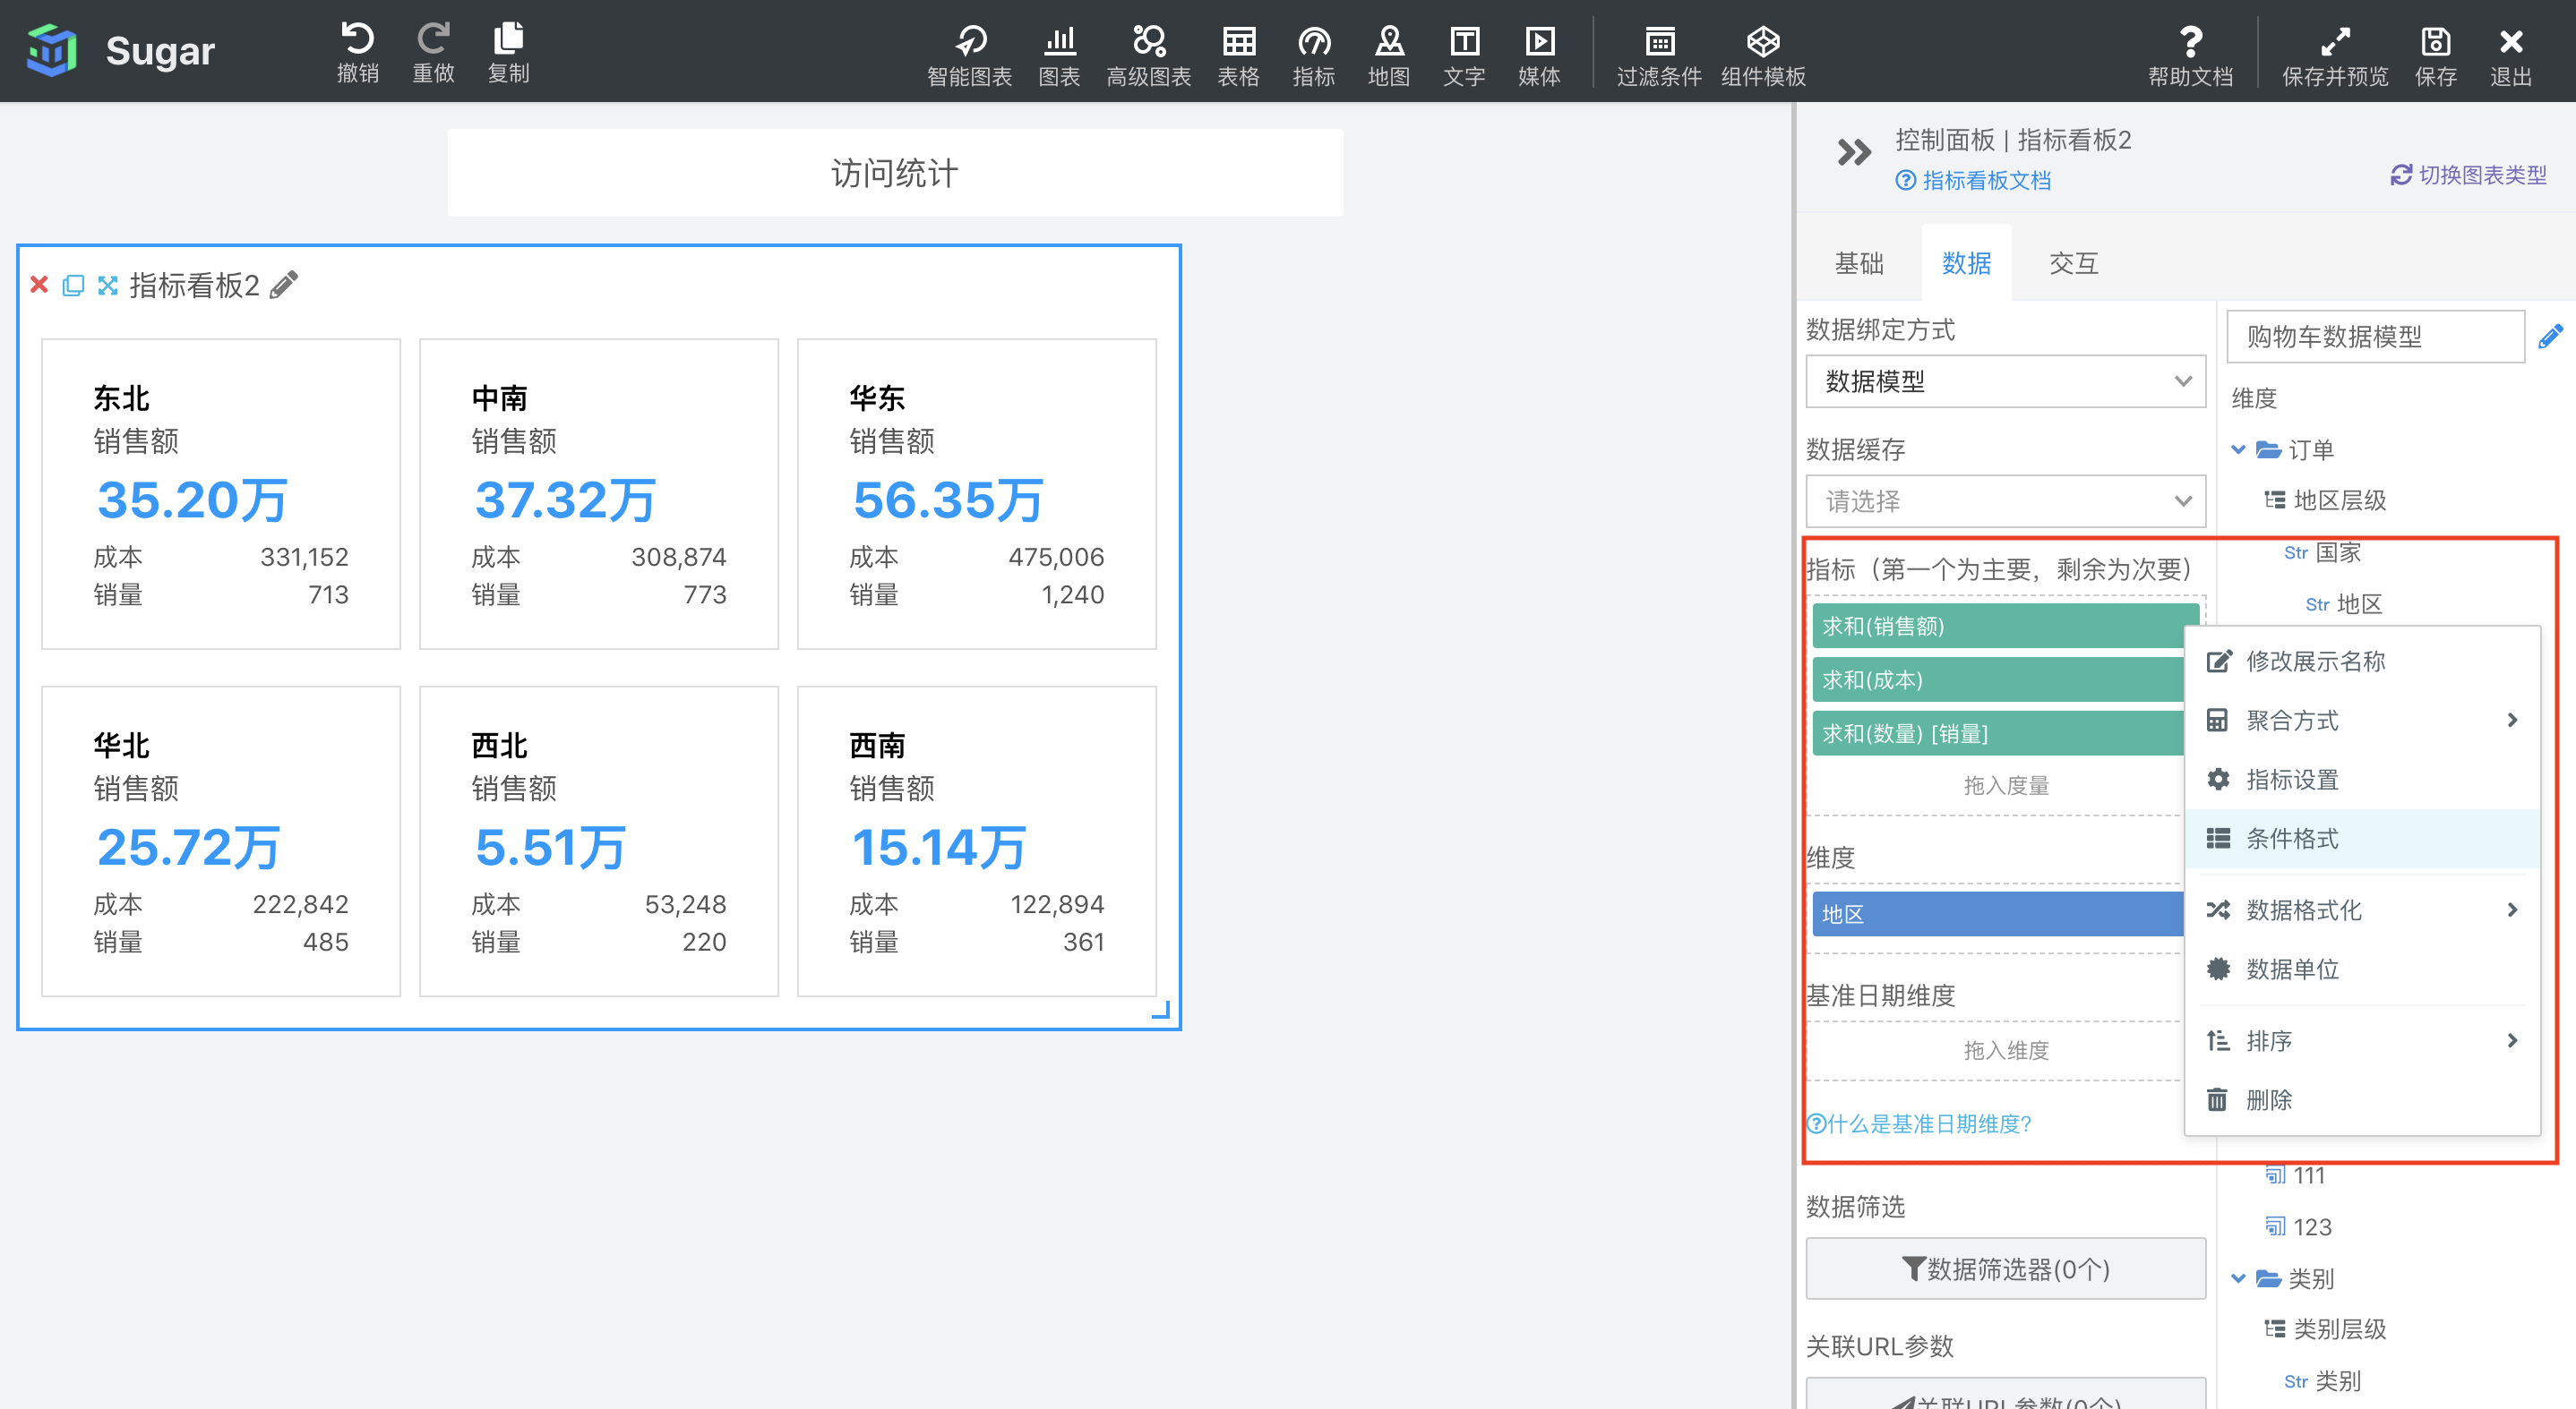Switch to the 数据 tab
Image resolution: width=2576 pixels, height=1409 pixels.
click(x=1966, y=263)
